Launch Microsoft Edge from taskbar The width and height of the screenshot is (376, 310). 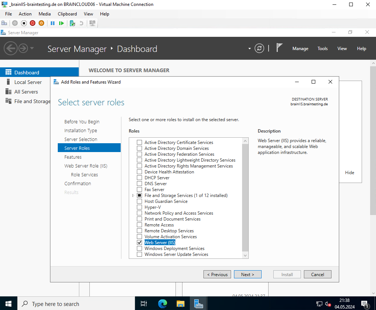coord(162,304)
